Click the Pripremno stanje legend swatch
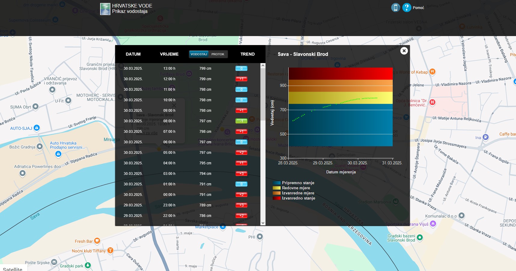This screenshot has height=271, width=516. tap(276, 183)
